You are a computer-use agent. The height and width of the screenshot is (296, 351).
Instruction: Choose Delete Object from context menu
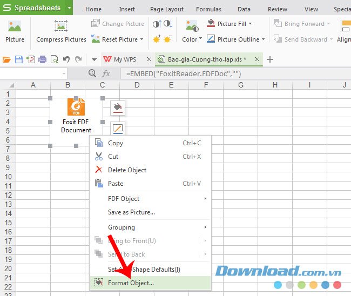click(x=150, y=170)
